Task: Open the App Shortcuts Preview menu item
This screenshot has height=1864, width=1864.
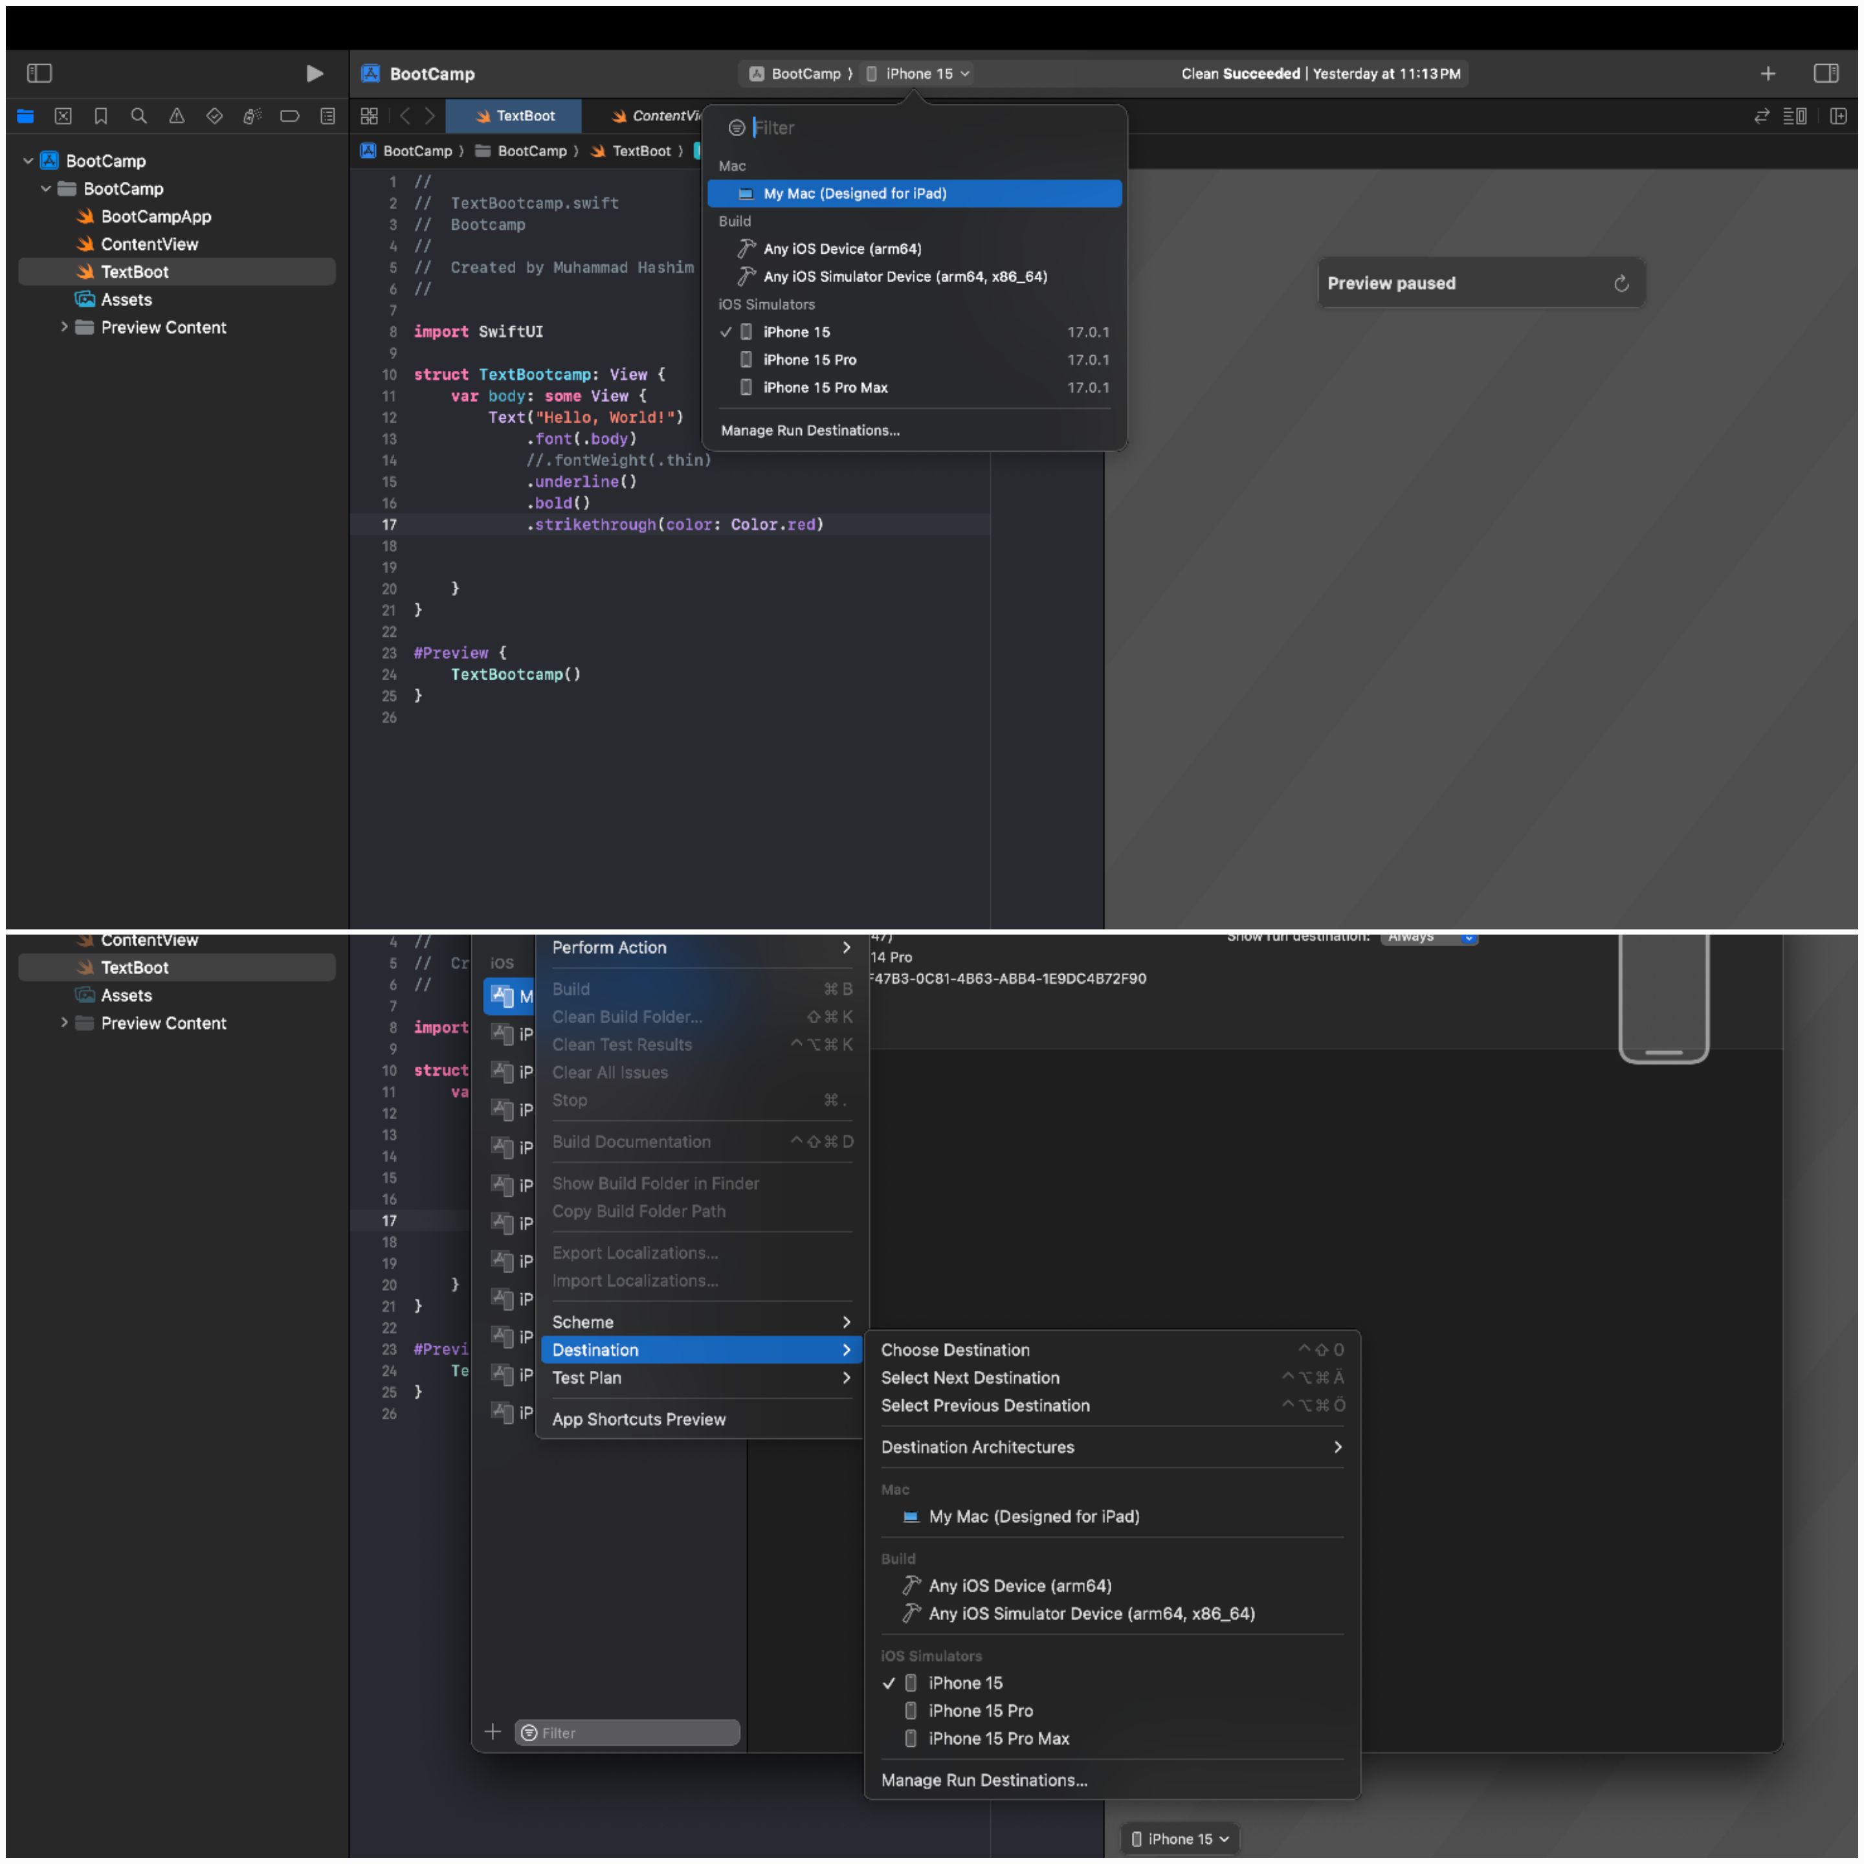Action: pos(639,1419)
